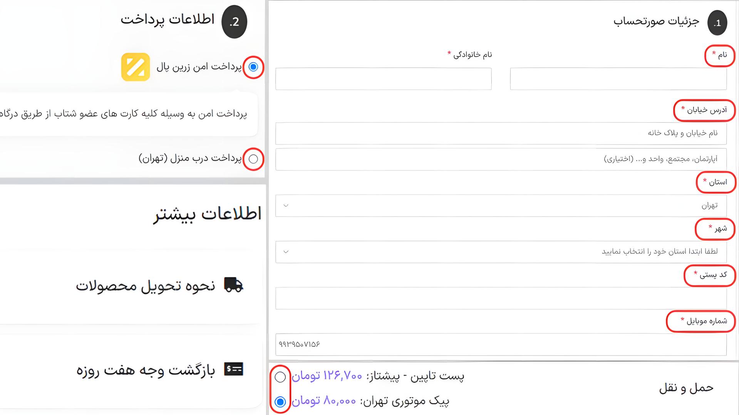Click into the first name input field
Image resolution: width=739 pixels, height=415 pixels.
point(618,79)
